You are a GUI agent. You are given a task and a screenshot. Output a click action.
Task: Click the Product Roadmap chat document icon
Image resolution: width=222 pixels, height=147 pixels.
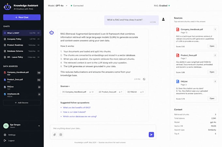tap(5, 45)
